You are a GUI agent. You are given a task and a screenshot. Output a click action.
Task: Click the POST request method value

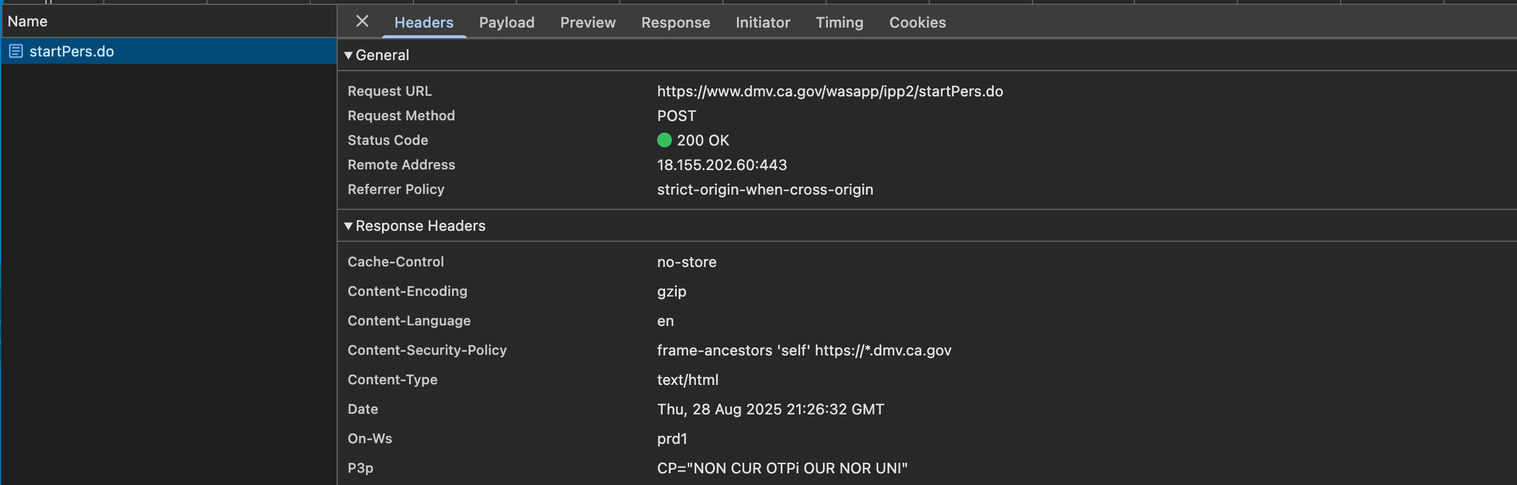point(676,116)
